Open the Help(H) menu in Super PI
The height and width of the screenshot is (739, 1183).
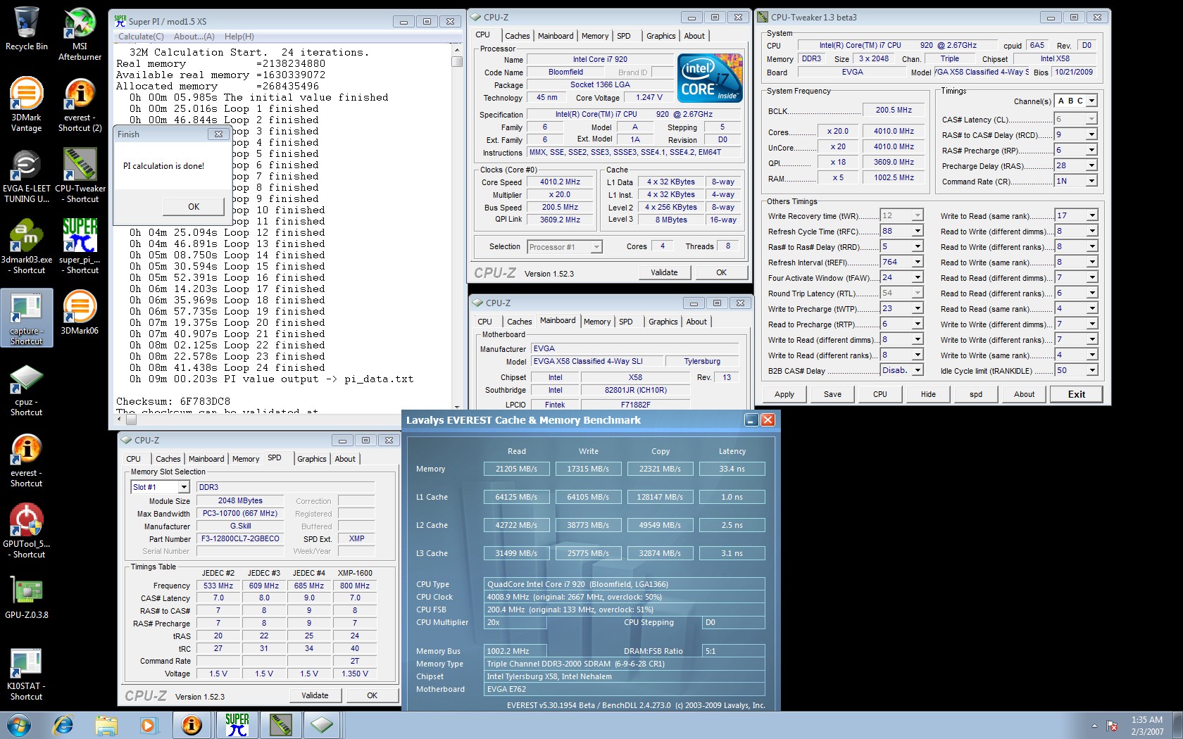tap(239, 37)
